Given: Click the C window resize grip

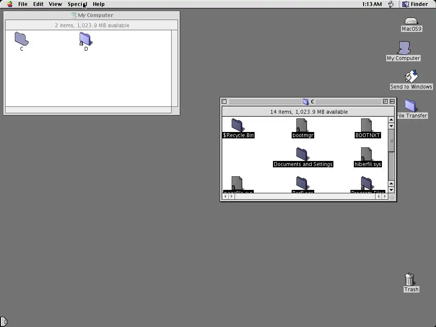Looking at the screenshot, I should tap(392, 197).
